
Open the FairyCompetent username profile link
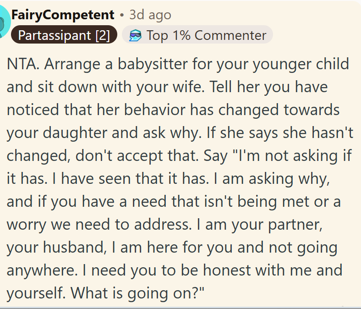point(63,15)
